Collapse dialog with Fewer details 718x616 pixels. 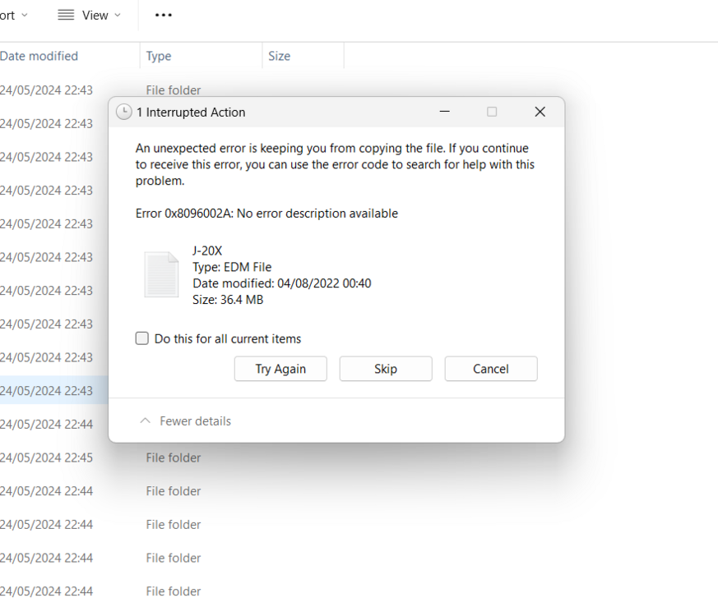tap(195, 421)
